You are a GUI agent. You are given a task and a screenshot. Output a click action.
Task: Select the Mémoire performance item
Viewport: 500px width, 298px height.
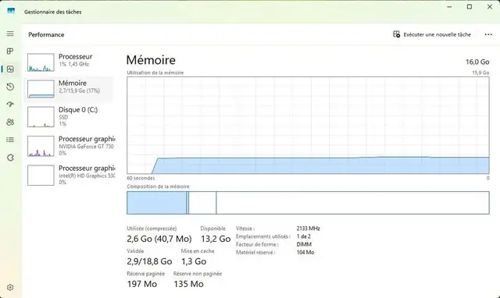[69, 89]
